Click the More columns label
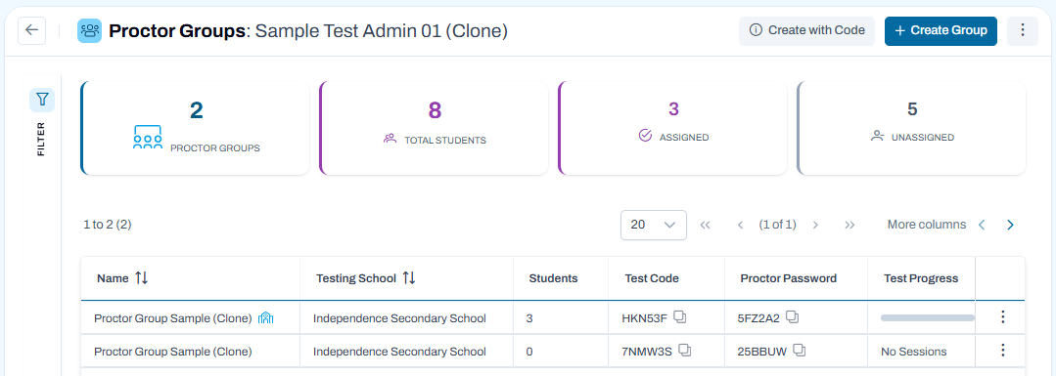This screenshot has width=1056, height=376. (x=926, y=225)
